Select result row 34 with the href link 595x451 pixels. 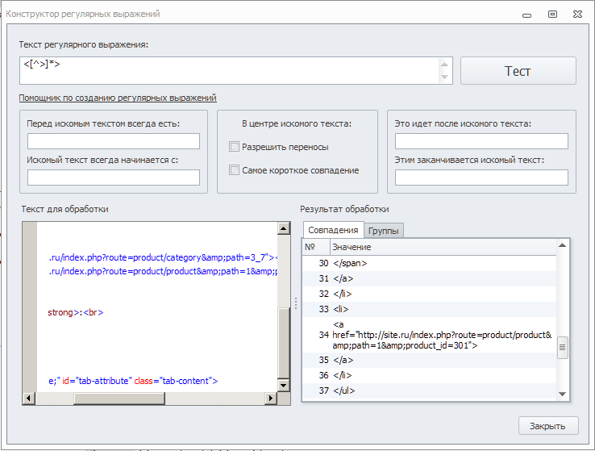[x=435, y=334]
